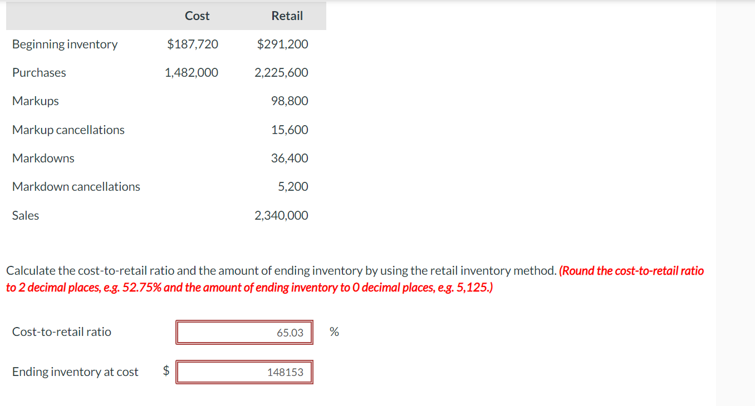Click the Beginning inventory row label
Screen dimensions: 755x406
click(x=65, y=44)
